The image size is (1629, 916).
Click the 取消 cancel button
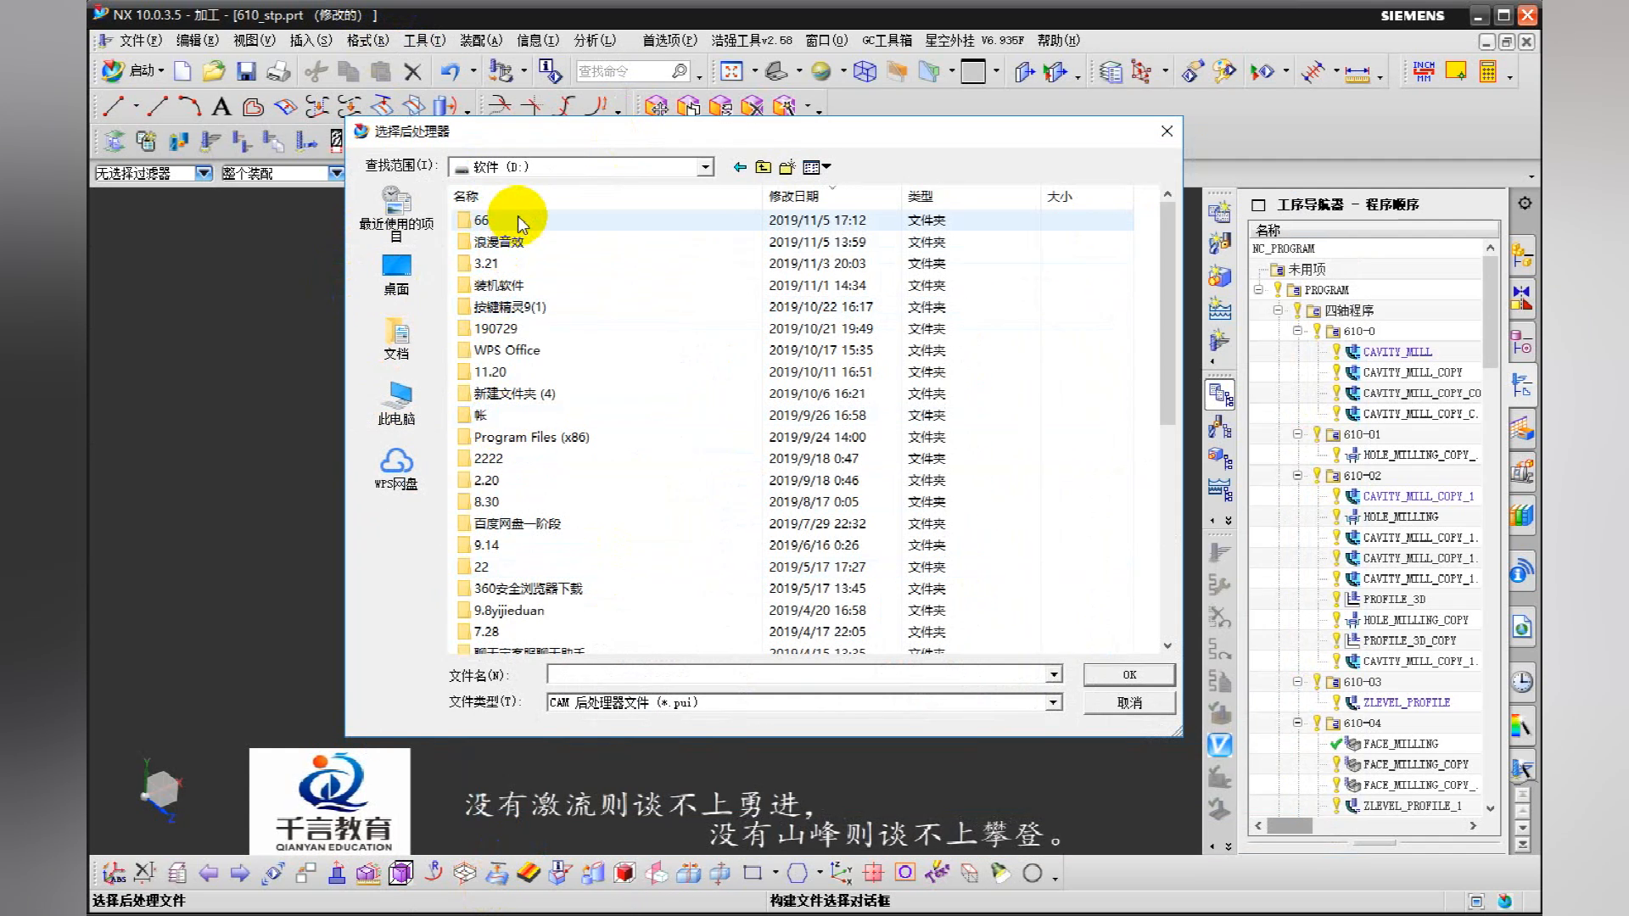click(x=1129, y=702)
